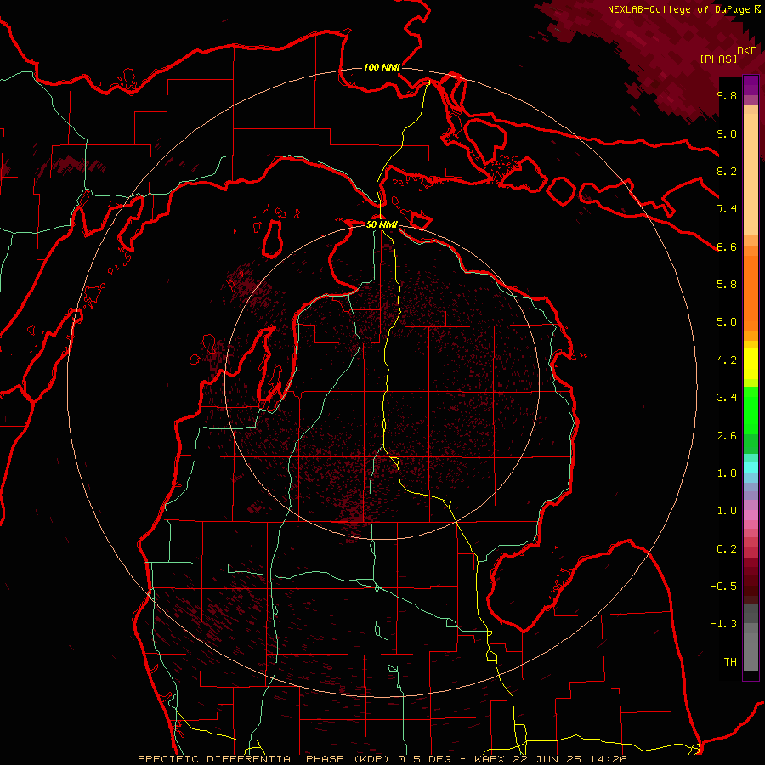This screenshot has height=765, width=765.
Task: Click the 14:26 timestamp in caption
Action: (610, 759)
